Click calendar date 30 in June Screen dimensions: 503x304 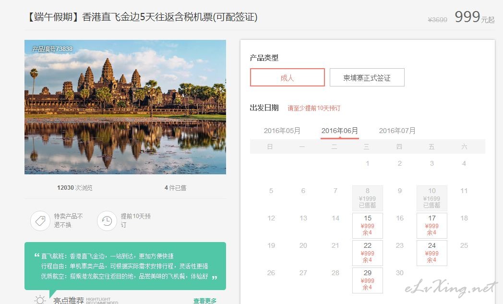[x=400, y=273]
